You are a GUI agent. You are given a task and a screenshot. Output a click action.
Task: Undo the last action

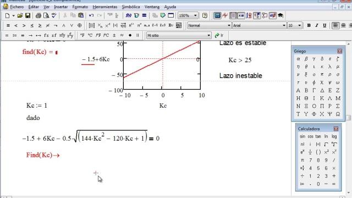(x=91, y=15)
